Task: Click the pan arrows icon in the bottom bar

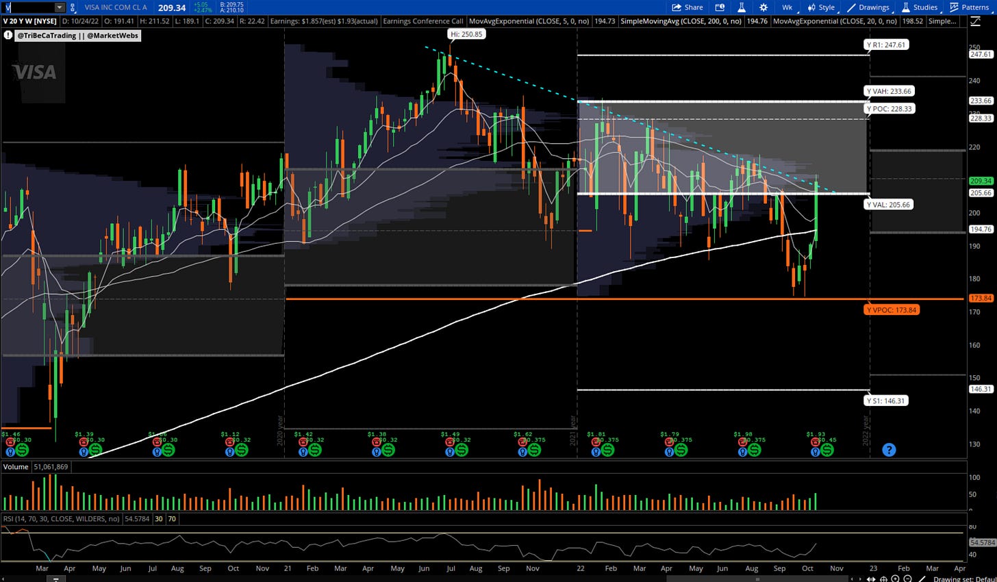Action: tap(871, 579)
